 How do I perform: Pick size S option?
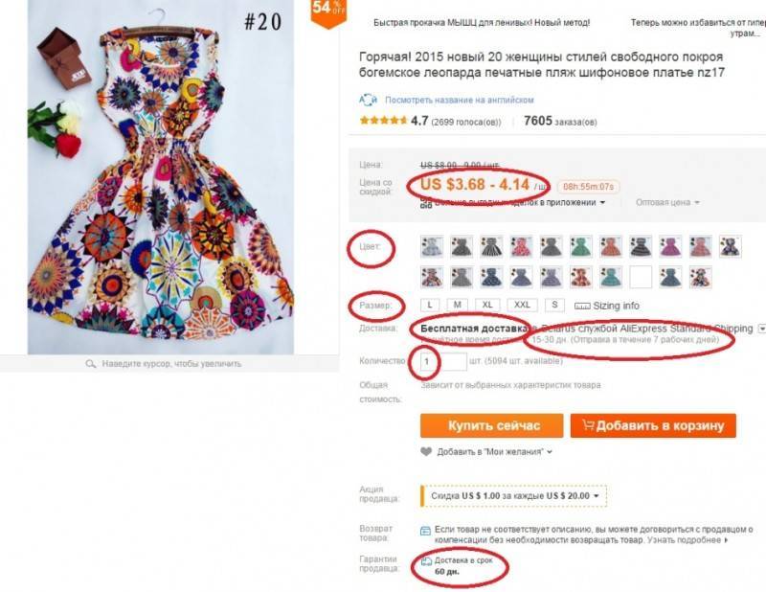(x=553, y=305)
